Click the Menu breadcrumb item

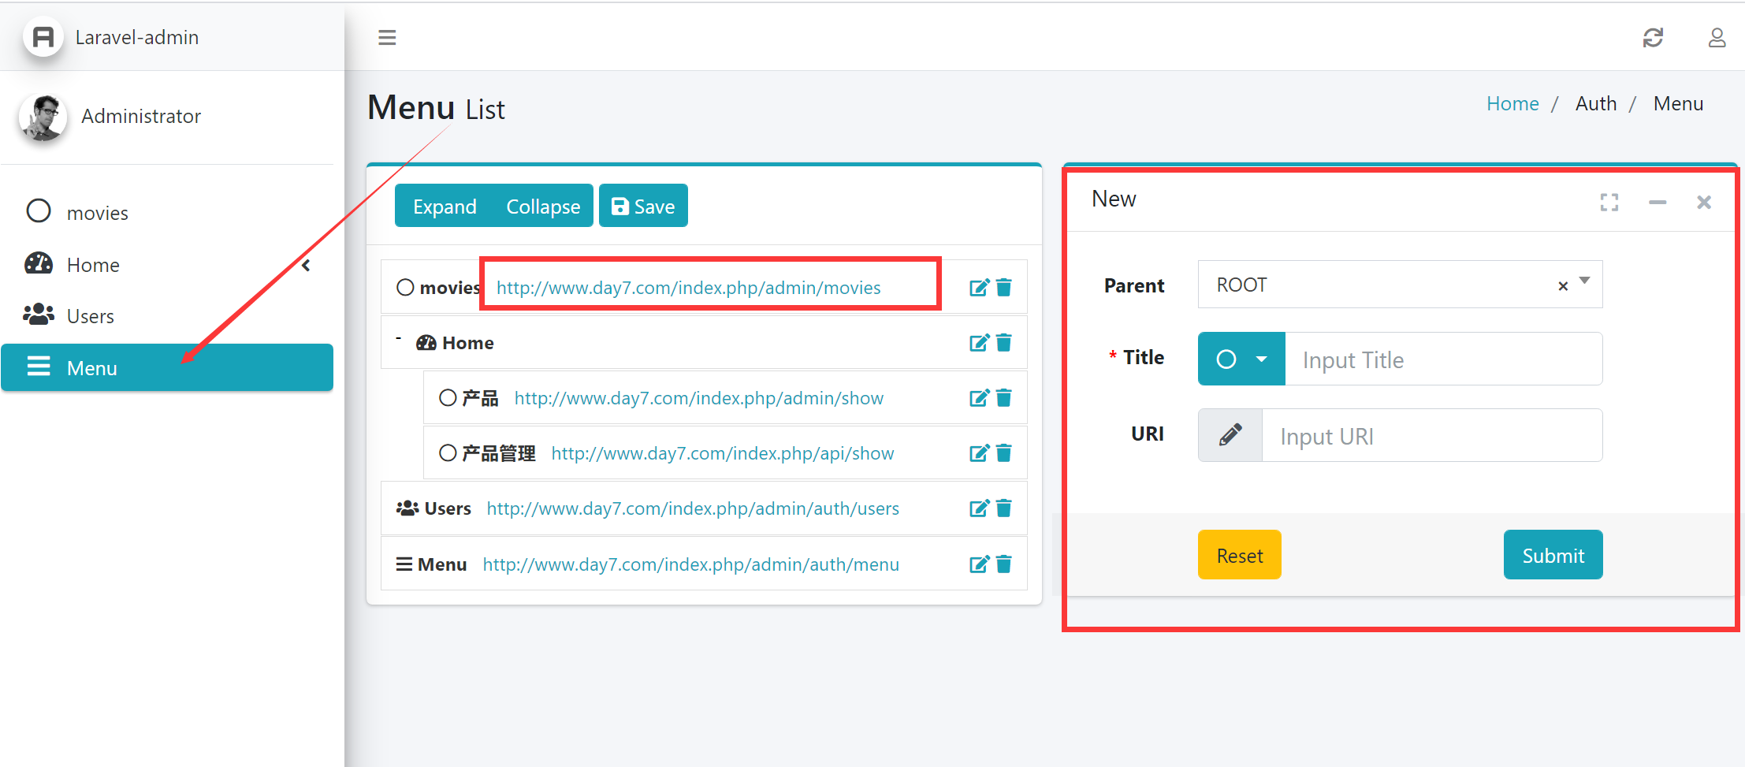[1678, 104]
